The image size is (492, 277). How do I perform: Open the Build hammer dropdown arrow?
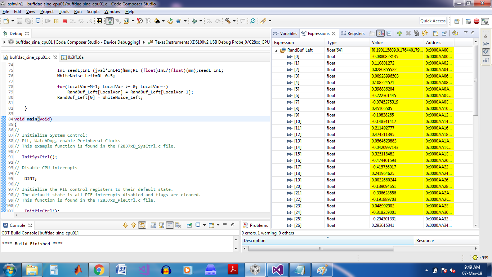pos(234,21)
